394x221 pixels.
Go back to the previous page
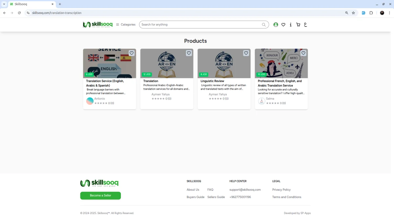coord(5,13)
